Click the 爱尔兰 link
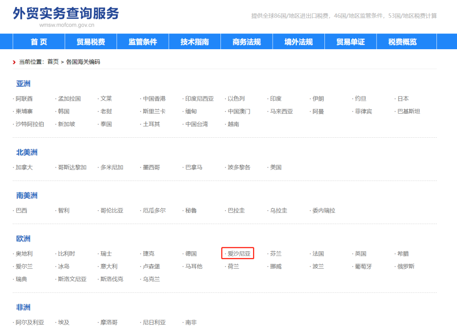Screen dimensions: 457x326 click(x=24, y=267)
